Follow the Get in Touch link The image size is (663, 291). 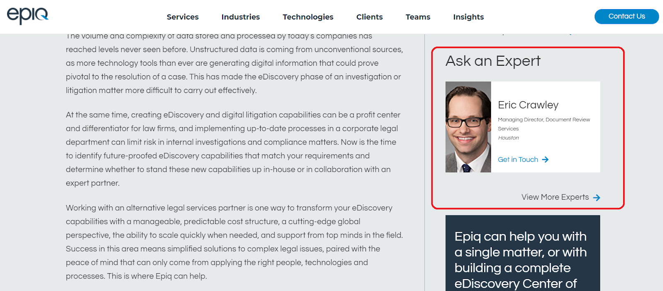click(x=518, y=160)
